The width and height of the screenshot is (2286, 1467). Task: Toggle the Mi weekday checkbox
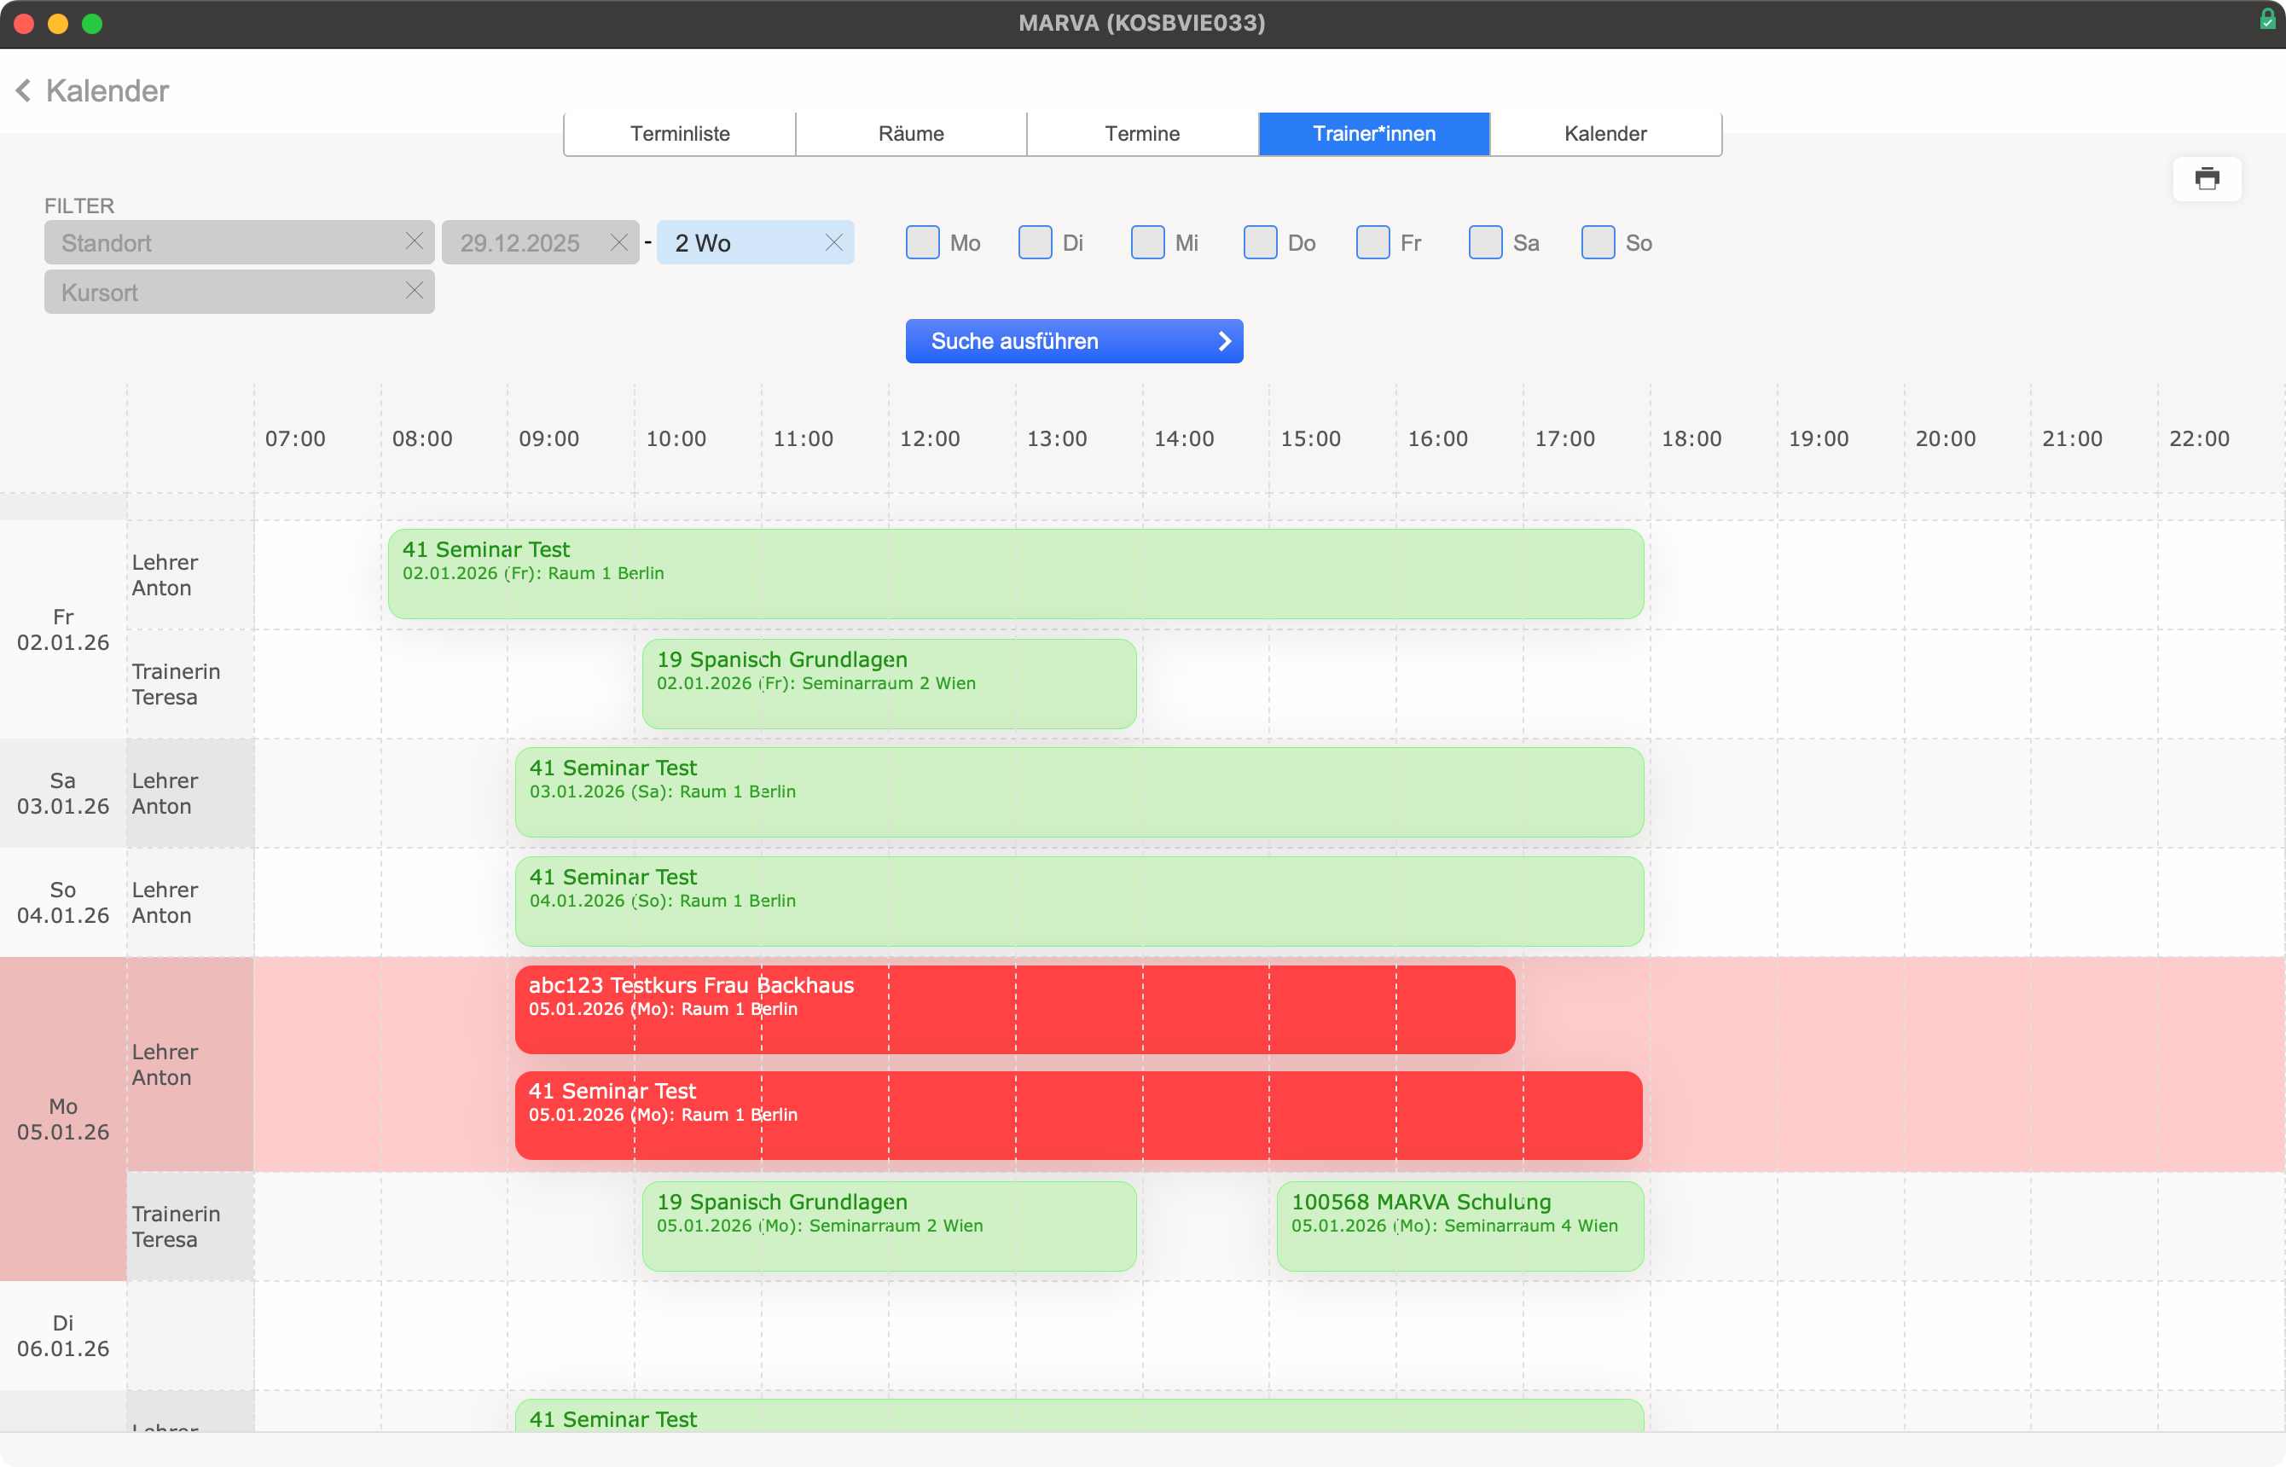click(x=1146, y=243)
